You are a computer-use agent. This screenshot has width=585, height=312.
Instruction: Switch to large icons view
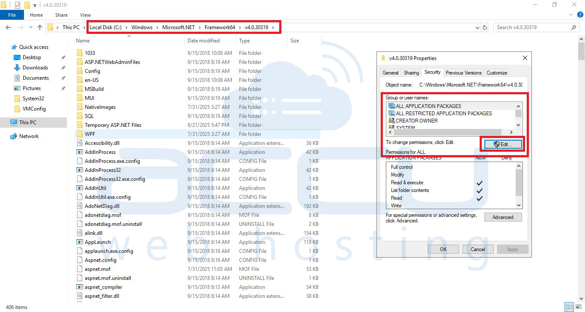click(x=578, y=307)
